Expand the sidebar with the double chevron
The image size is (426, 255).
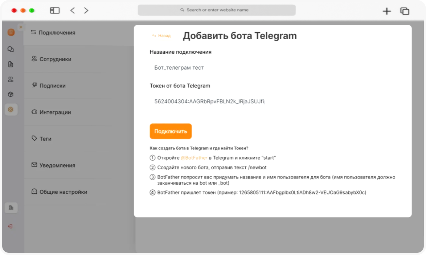coord(21,27)
